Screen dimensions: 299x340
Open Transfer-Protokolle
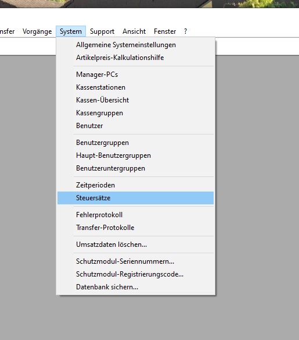pyautogui.click(x=135, y=228)
